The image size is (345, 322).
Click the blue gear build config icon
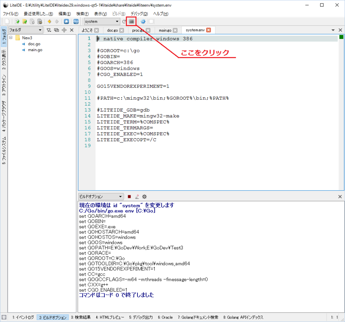point(143,21)
